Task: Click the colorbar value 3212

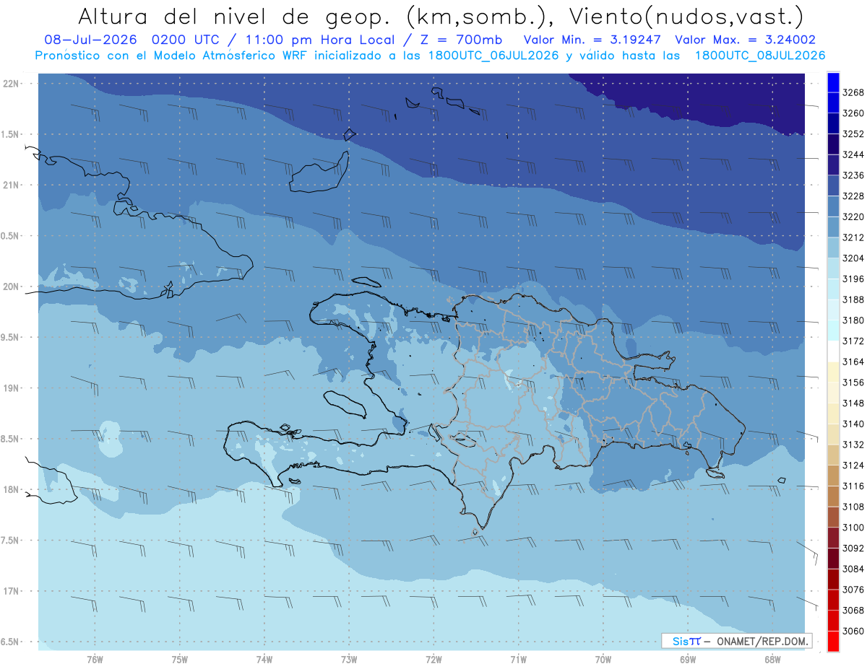Action: pyautogui.click(x=853, y=237)
